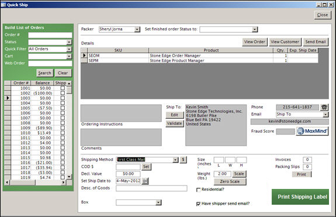
Task: Open the MaxMind fraud score lookup
Action: [313, 131]
